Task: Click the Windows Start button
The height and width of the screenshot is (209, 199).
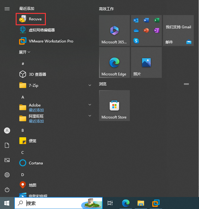Action: 7,203
